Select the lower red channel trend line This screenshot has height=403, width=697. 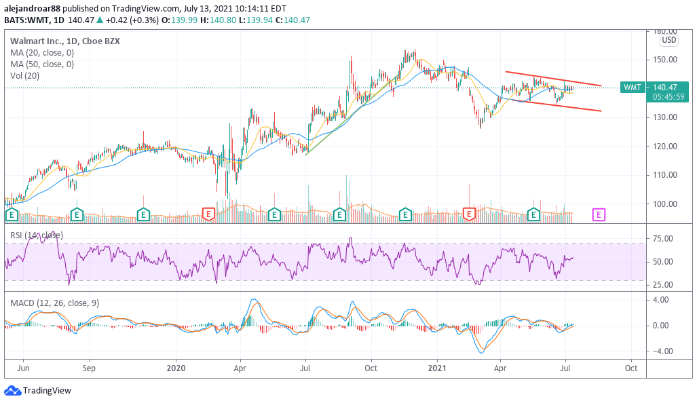(x=557, y=105)
